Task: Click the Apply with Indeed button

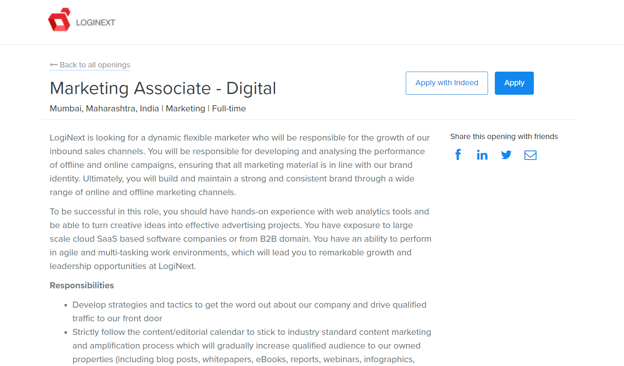Action: click(447, 83)
